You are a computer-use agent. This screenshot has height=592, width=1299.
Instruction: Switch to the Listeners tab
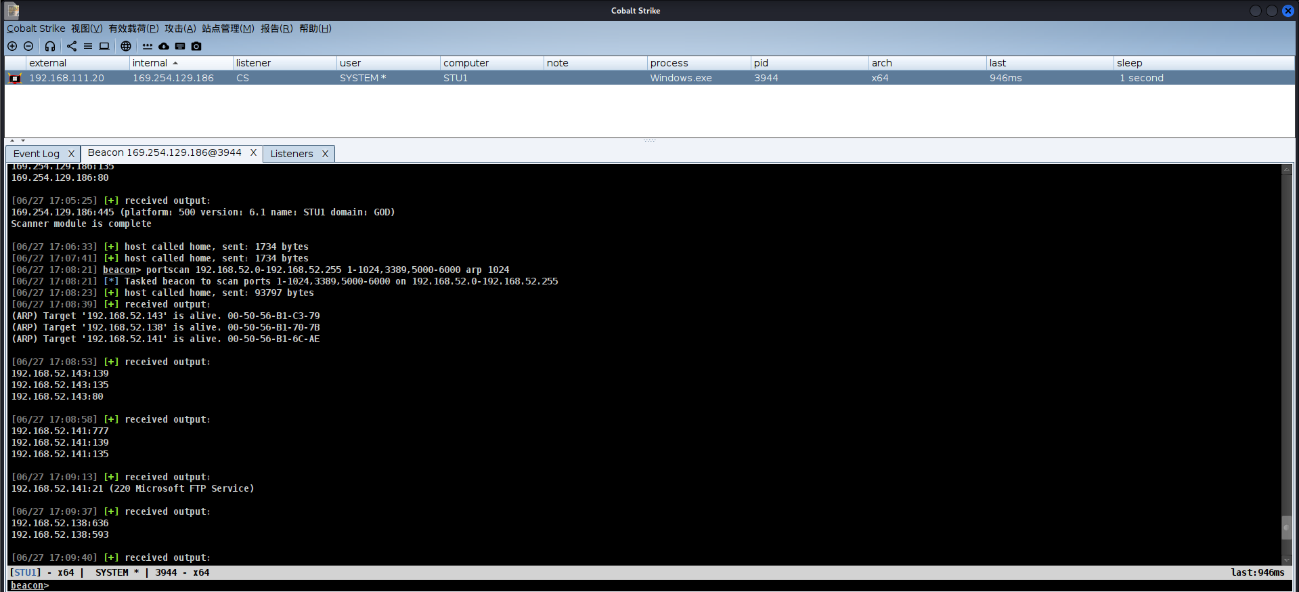point(292,154)
